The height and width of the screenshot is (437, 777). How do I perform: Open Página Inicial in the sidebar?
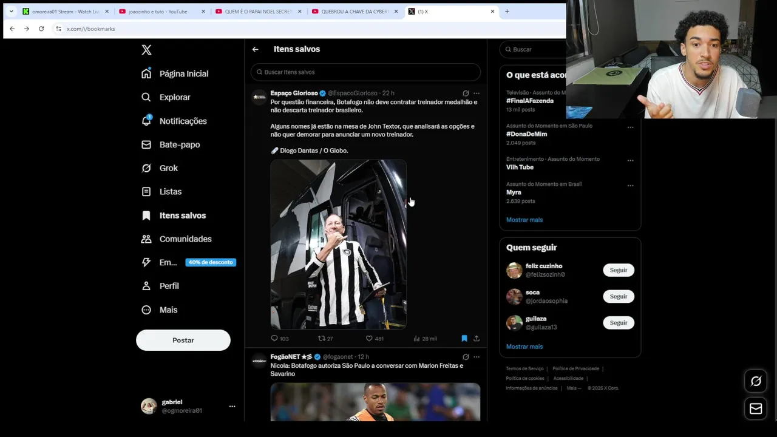click(175, 73)
